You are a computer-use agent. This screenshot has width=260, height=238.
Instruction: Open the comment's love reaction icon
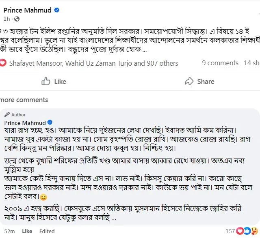tap(240, 231)
